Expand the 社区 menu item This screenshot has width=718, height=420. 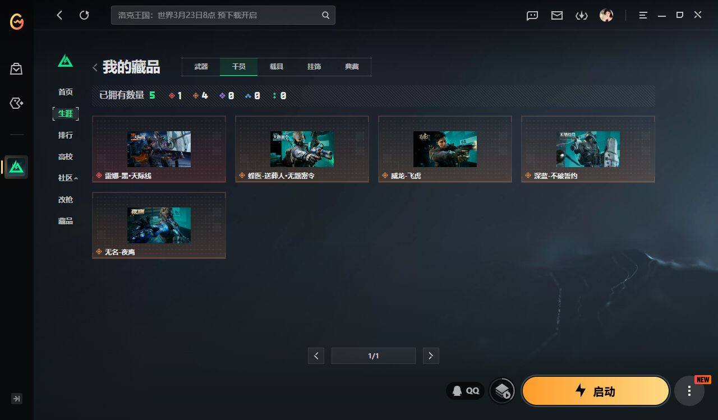click(x=67, y=178)
